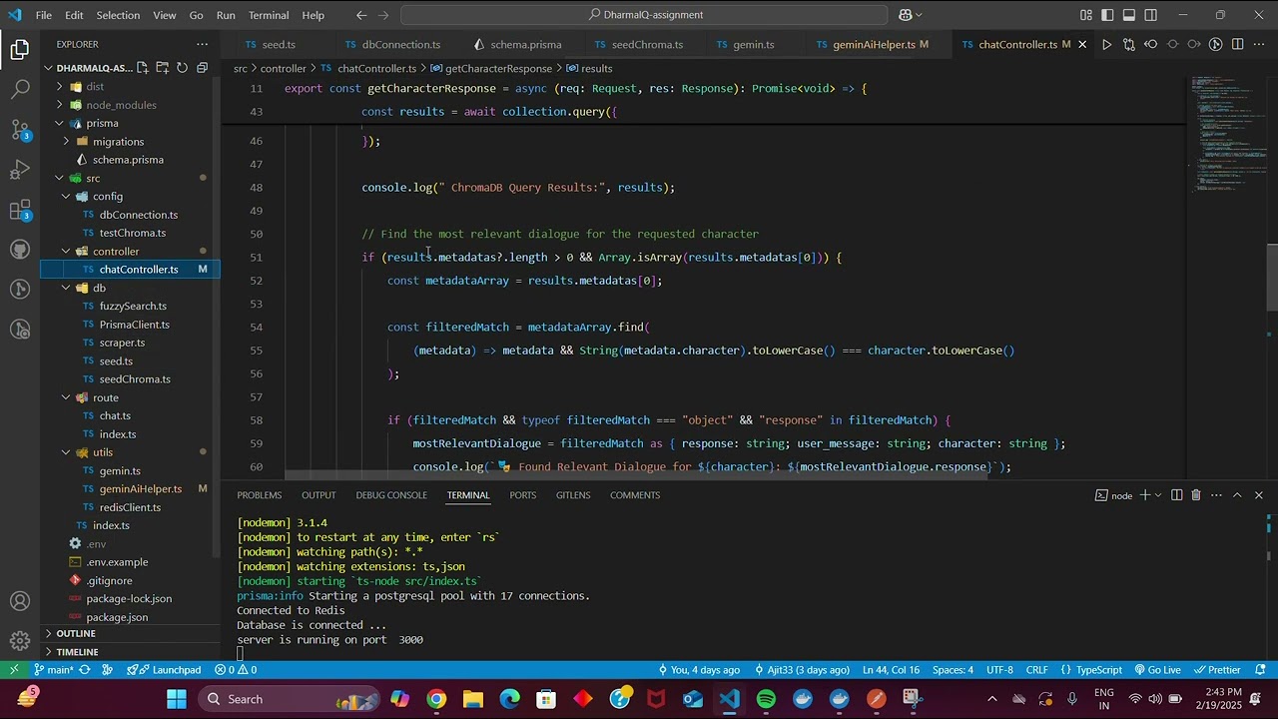
Task: Open Spotify from the taskbar
Action: 766,699
